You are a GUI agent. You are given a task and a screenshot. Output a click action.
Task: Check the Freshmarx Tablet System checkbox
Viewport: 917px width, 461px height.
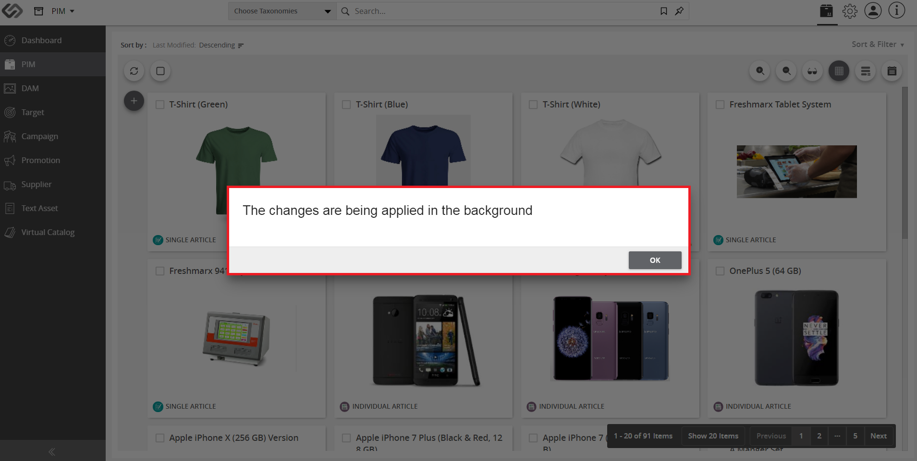tap(720, 105)
